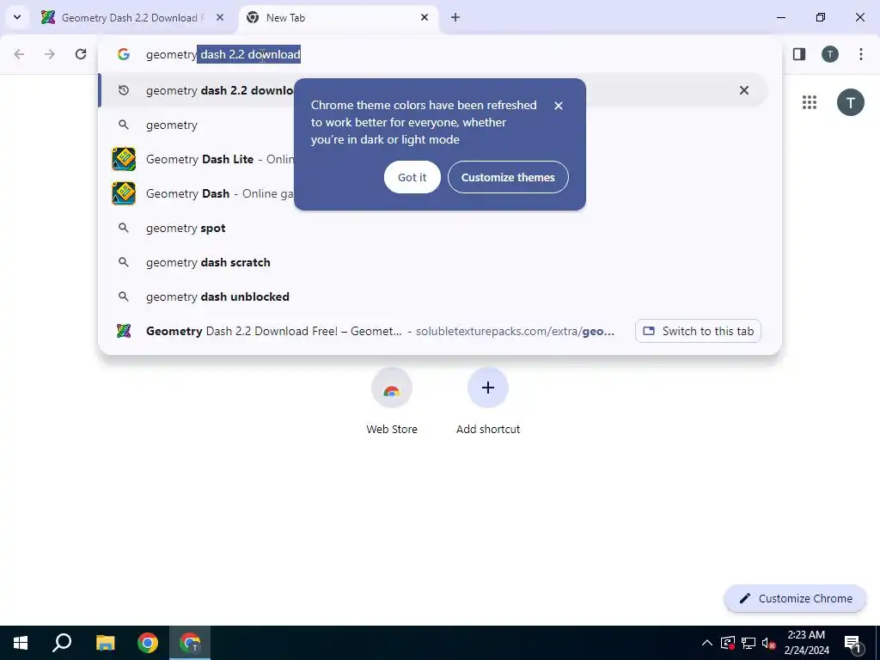Click the security tray icon with red dot
This screenshot has width=880, height=660.
tap(728, 643)
